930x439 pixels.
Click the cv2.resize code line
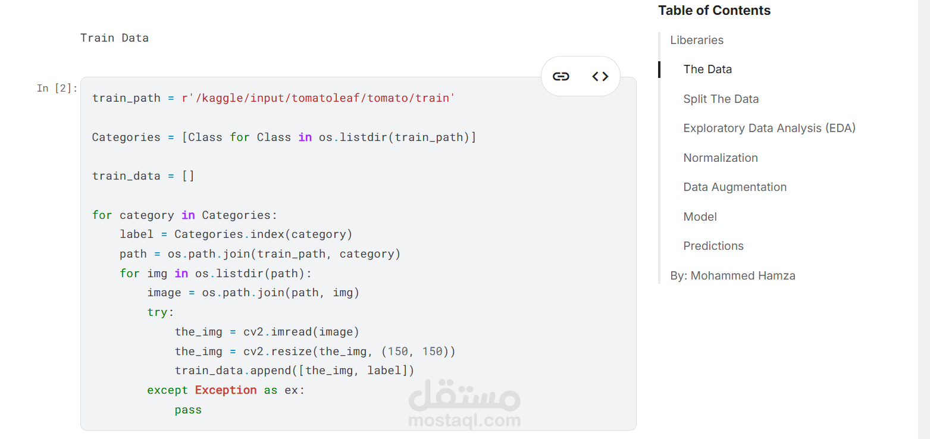[x=315, y=352]
